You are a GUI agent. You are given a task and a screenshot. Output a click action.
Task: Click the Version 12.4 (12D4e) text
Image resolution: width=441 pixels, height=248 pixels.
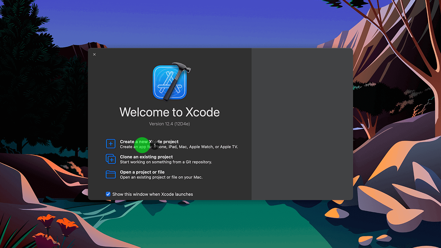(170, 124)
